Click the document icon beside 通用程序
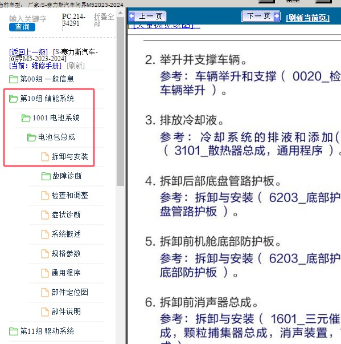 click(45, 273)
